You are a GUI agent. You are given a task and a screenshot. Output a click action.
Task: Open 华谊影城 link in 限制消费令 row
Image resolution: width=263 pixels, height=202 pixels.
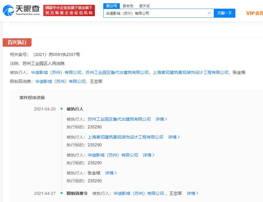point(139,194)
